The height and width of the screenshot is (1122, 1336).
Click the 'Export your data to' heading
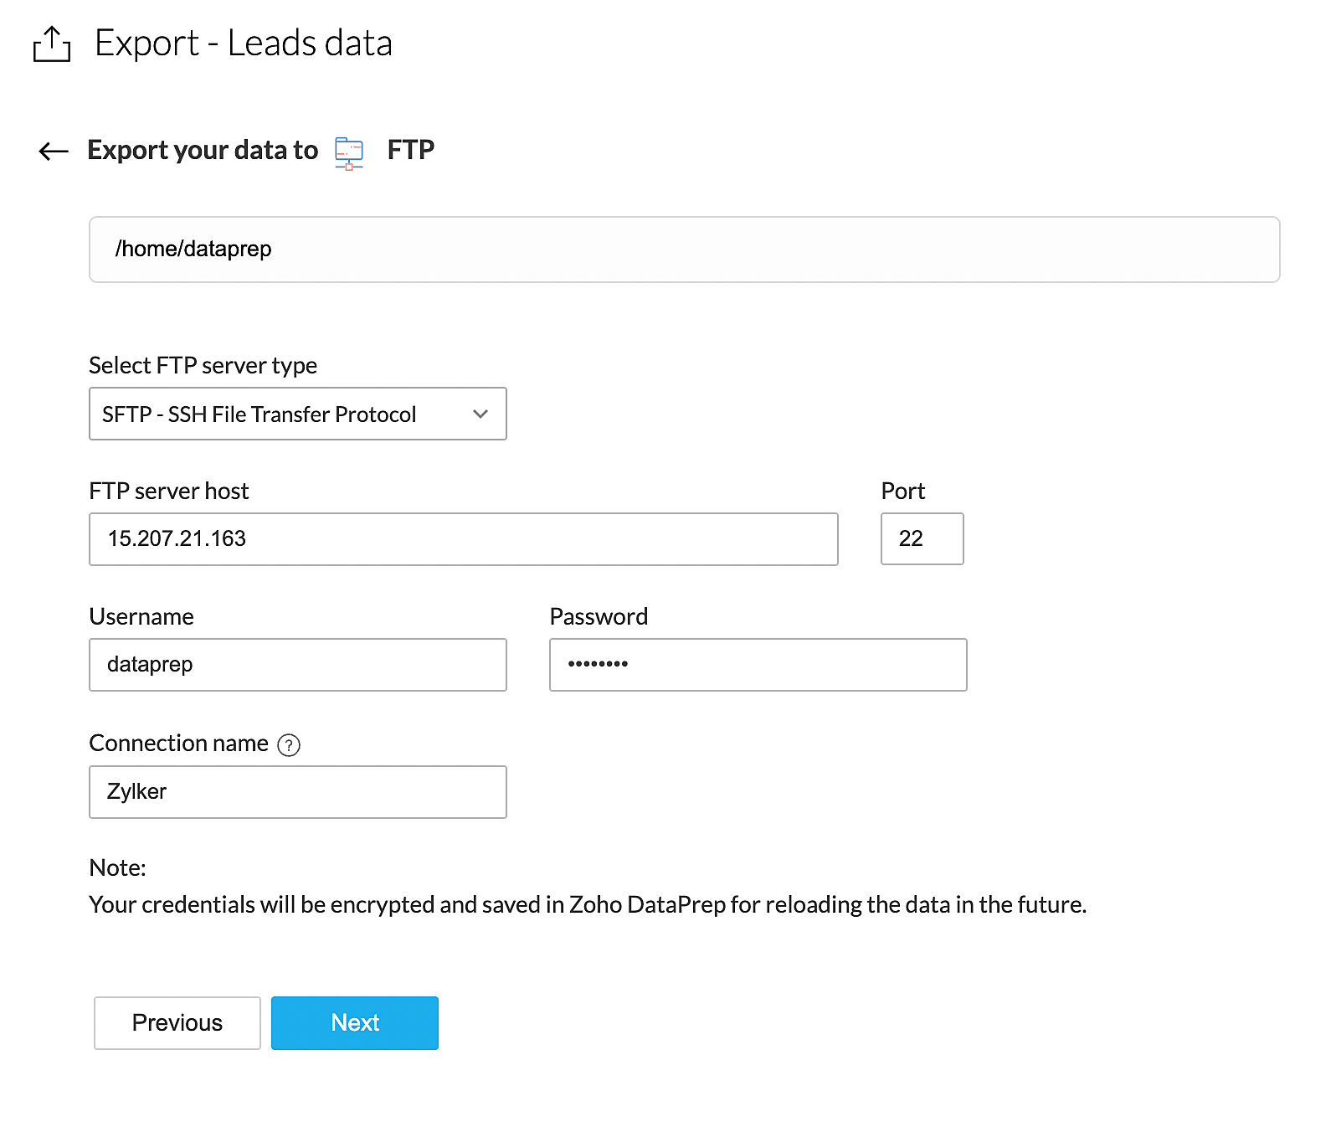tap(203, 151)
